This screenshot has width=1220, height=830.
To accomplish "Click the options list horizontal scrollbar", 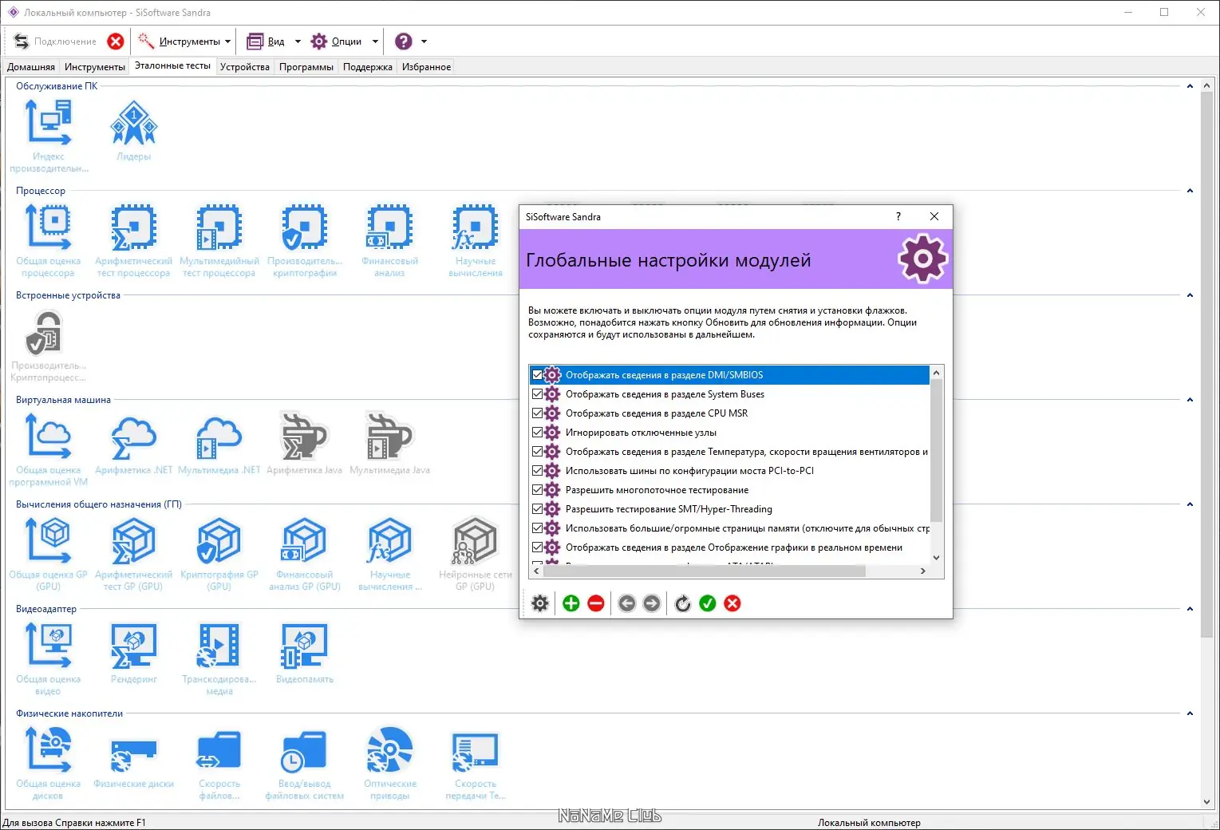I will pos(703,571).
